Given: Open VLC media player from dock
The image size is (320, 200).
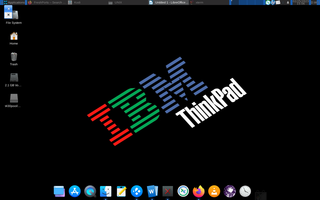Looking at the screenshot, I should 214,191.
